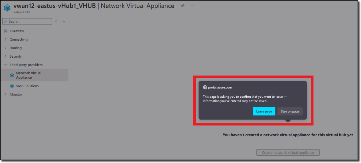361x163 pixels.
Task: Focus the sidebar Search field
Action: point(27,21)
